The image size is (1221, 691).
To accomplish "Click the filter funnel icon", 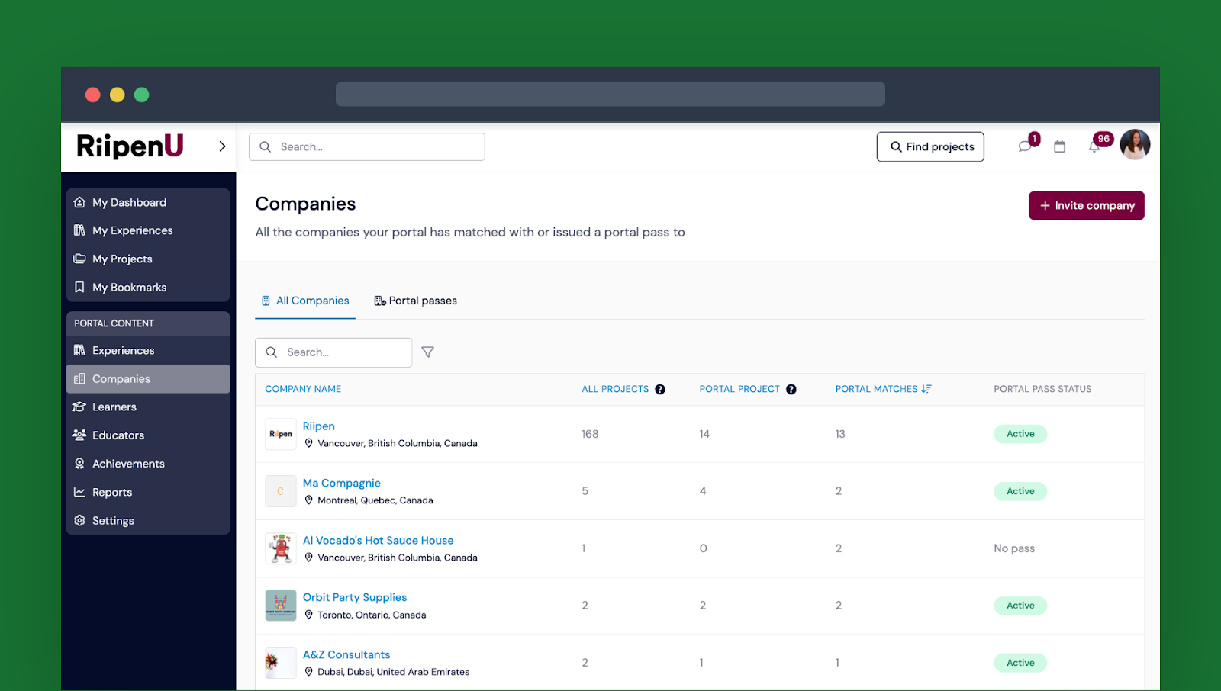I will click(x=428, y=352).
